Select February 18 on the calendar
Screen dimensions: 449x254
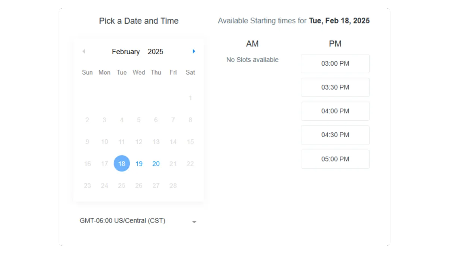[x=122, y=163]
